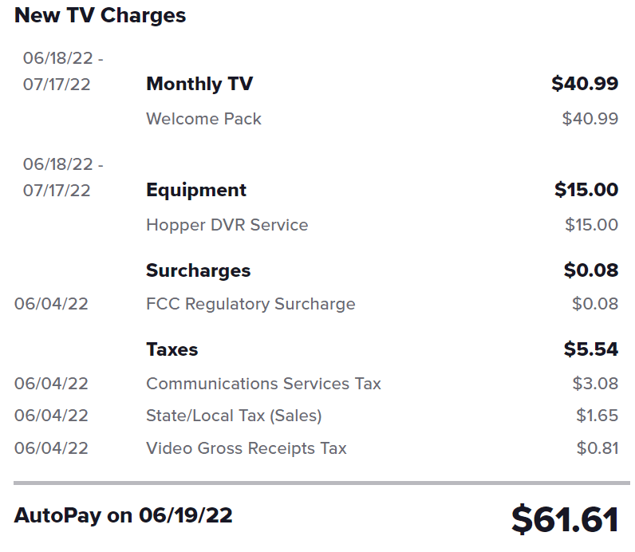Click the Welcome Pack line item

[203, 119]
